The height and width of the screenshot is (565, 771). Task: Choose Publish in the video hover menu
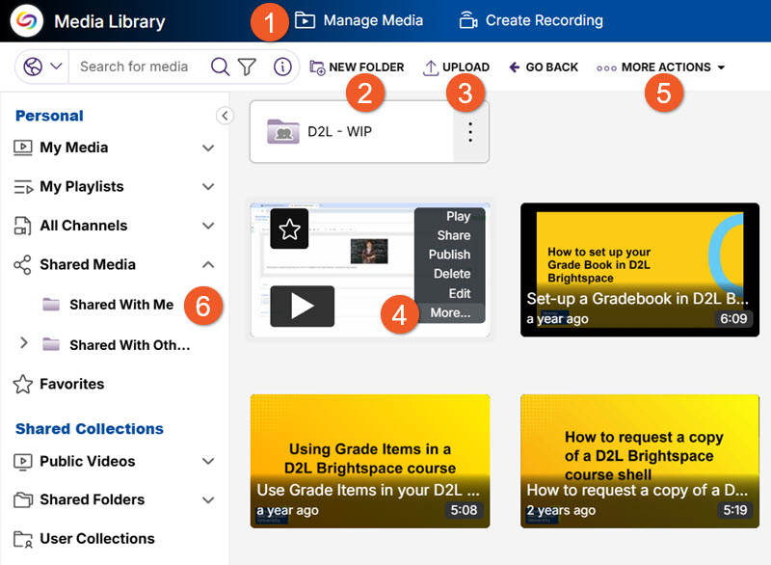pyautogui.click(x=449, y=255)
